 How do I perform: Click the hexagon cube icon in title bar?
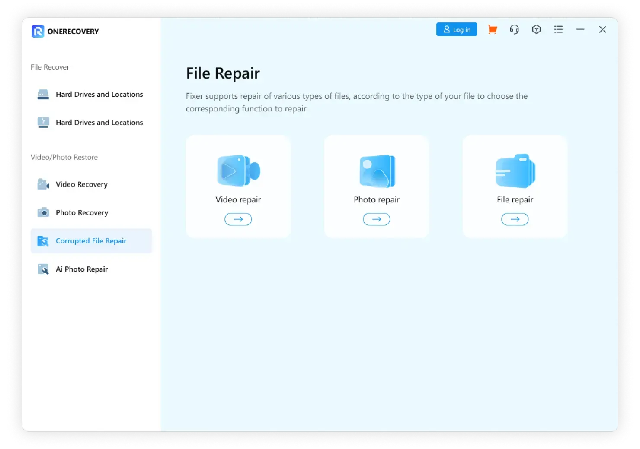[x=536, y=29]
